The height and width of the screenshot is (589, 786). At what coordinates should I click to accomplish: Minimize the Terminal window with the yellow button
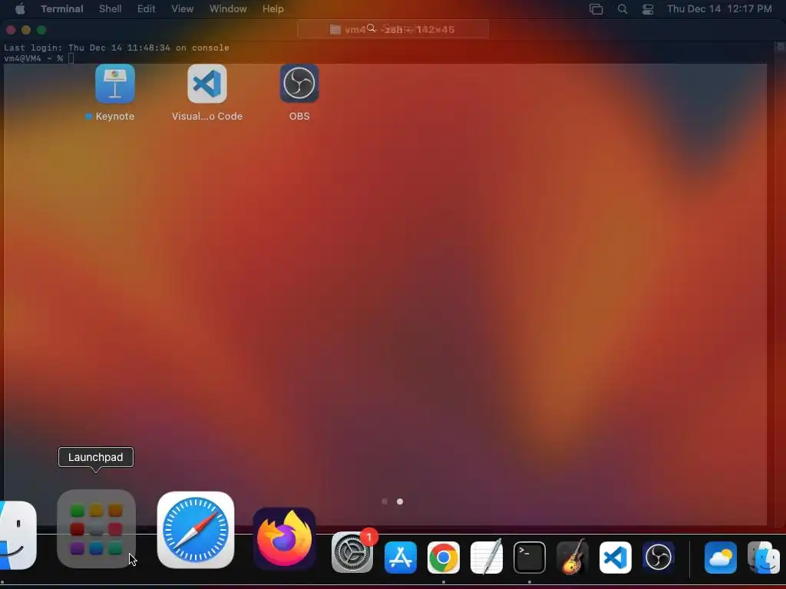26,30
